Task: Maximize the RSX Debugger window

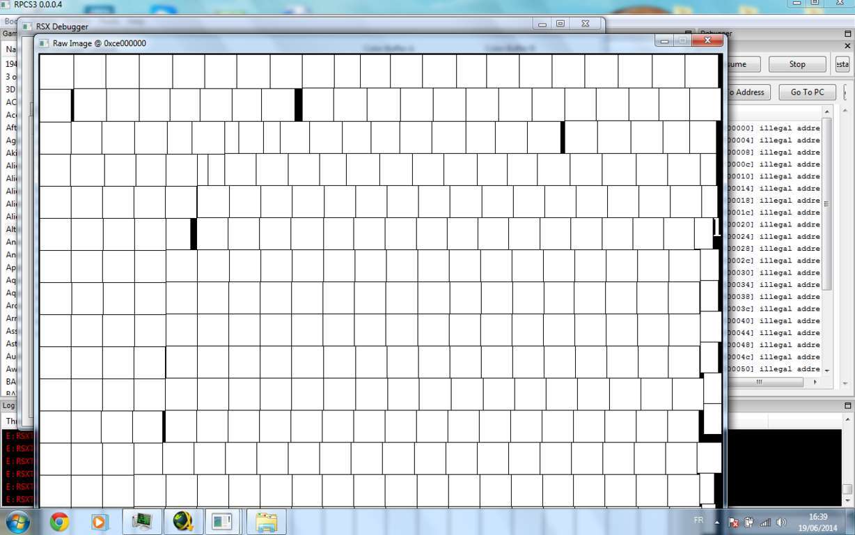Action: 560,24
